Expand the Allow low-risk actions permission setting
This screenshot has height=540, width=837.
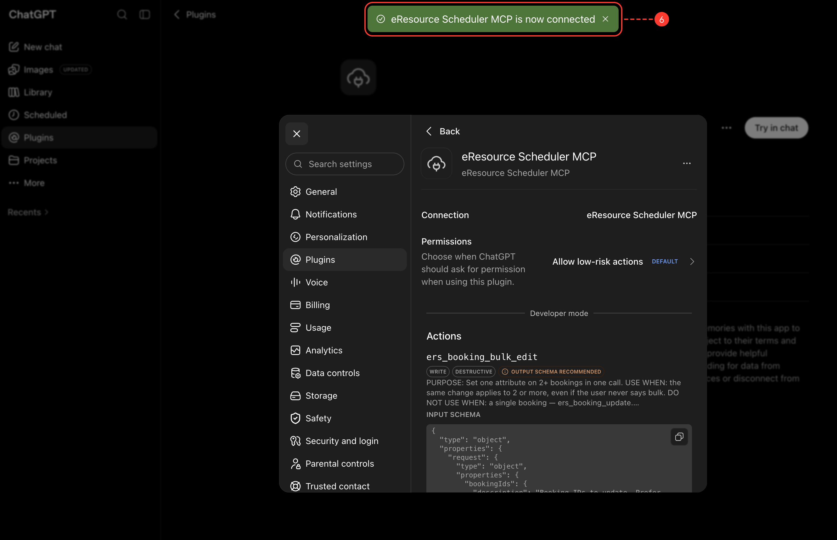click(624, 262)
